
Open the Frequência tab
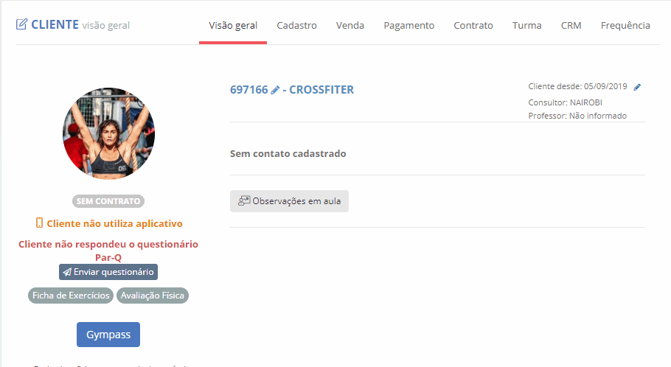click(x=625, y=26)
